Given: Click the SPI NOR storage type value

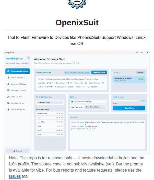Looking at the screenshot, I should pos(69,83).
